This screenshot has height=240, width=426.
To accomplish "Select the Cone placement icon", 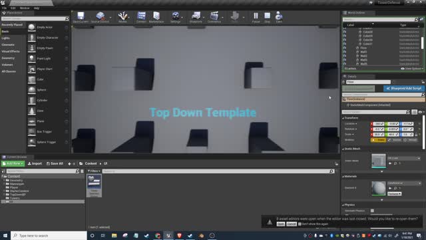I will click(31, 111).
